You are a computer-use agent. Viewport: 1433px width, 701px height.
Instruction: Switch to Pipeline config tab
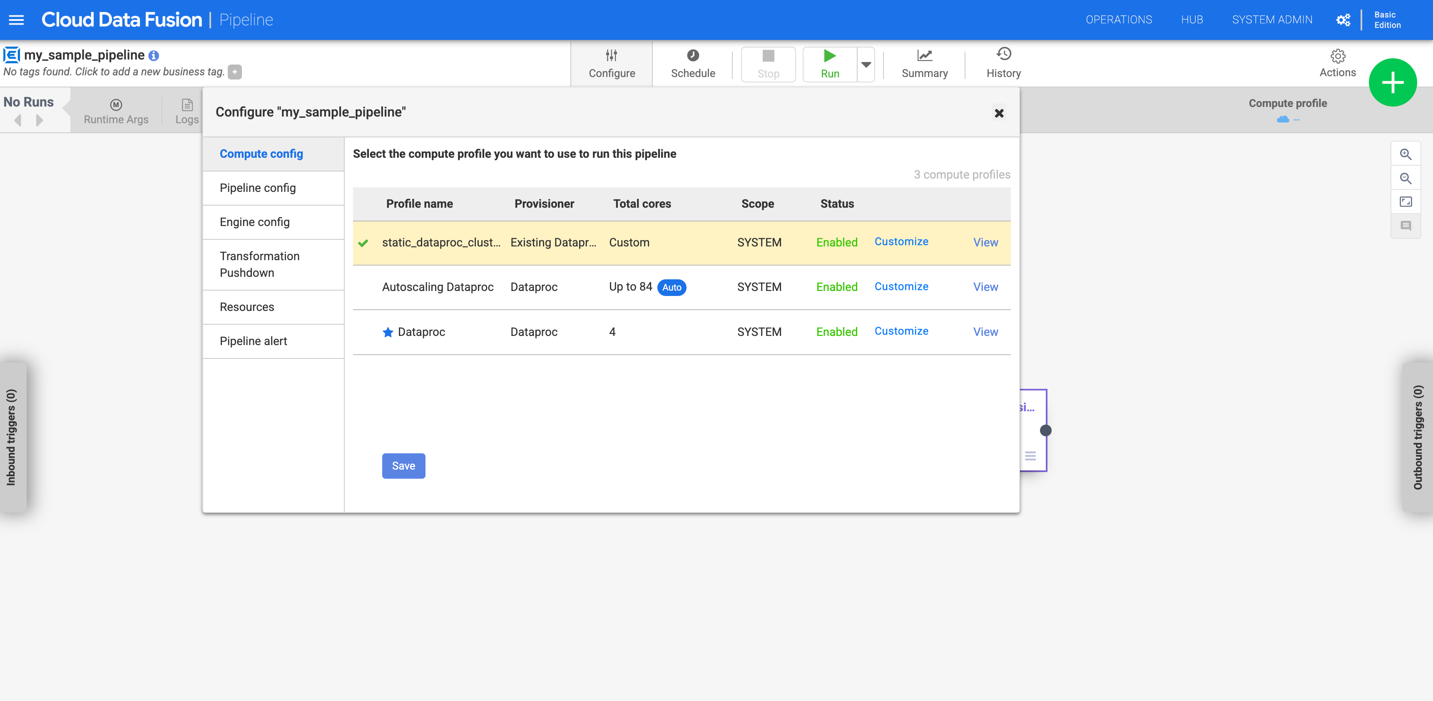click(x=258, y=187)
